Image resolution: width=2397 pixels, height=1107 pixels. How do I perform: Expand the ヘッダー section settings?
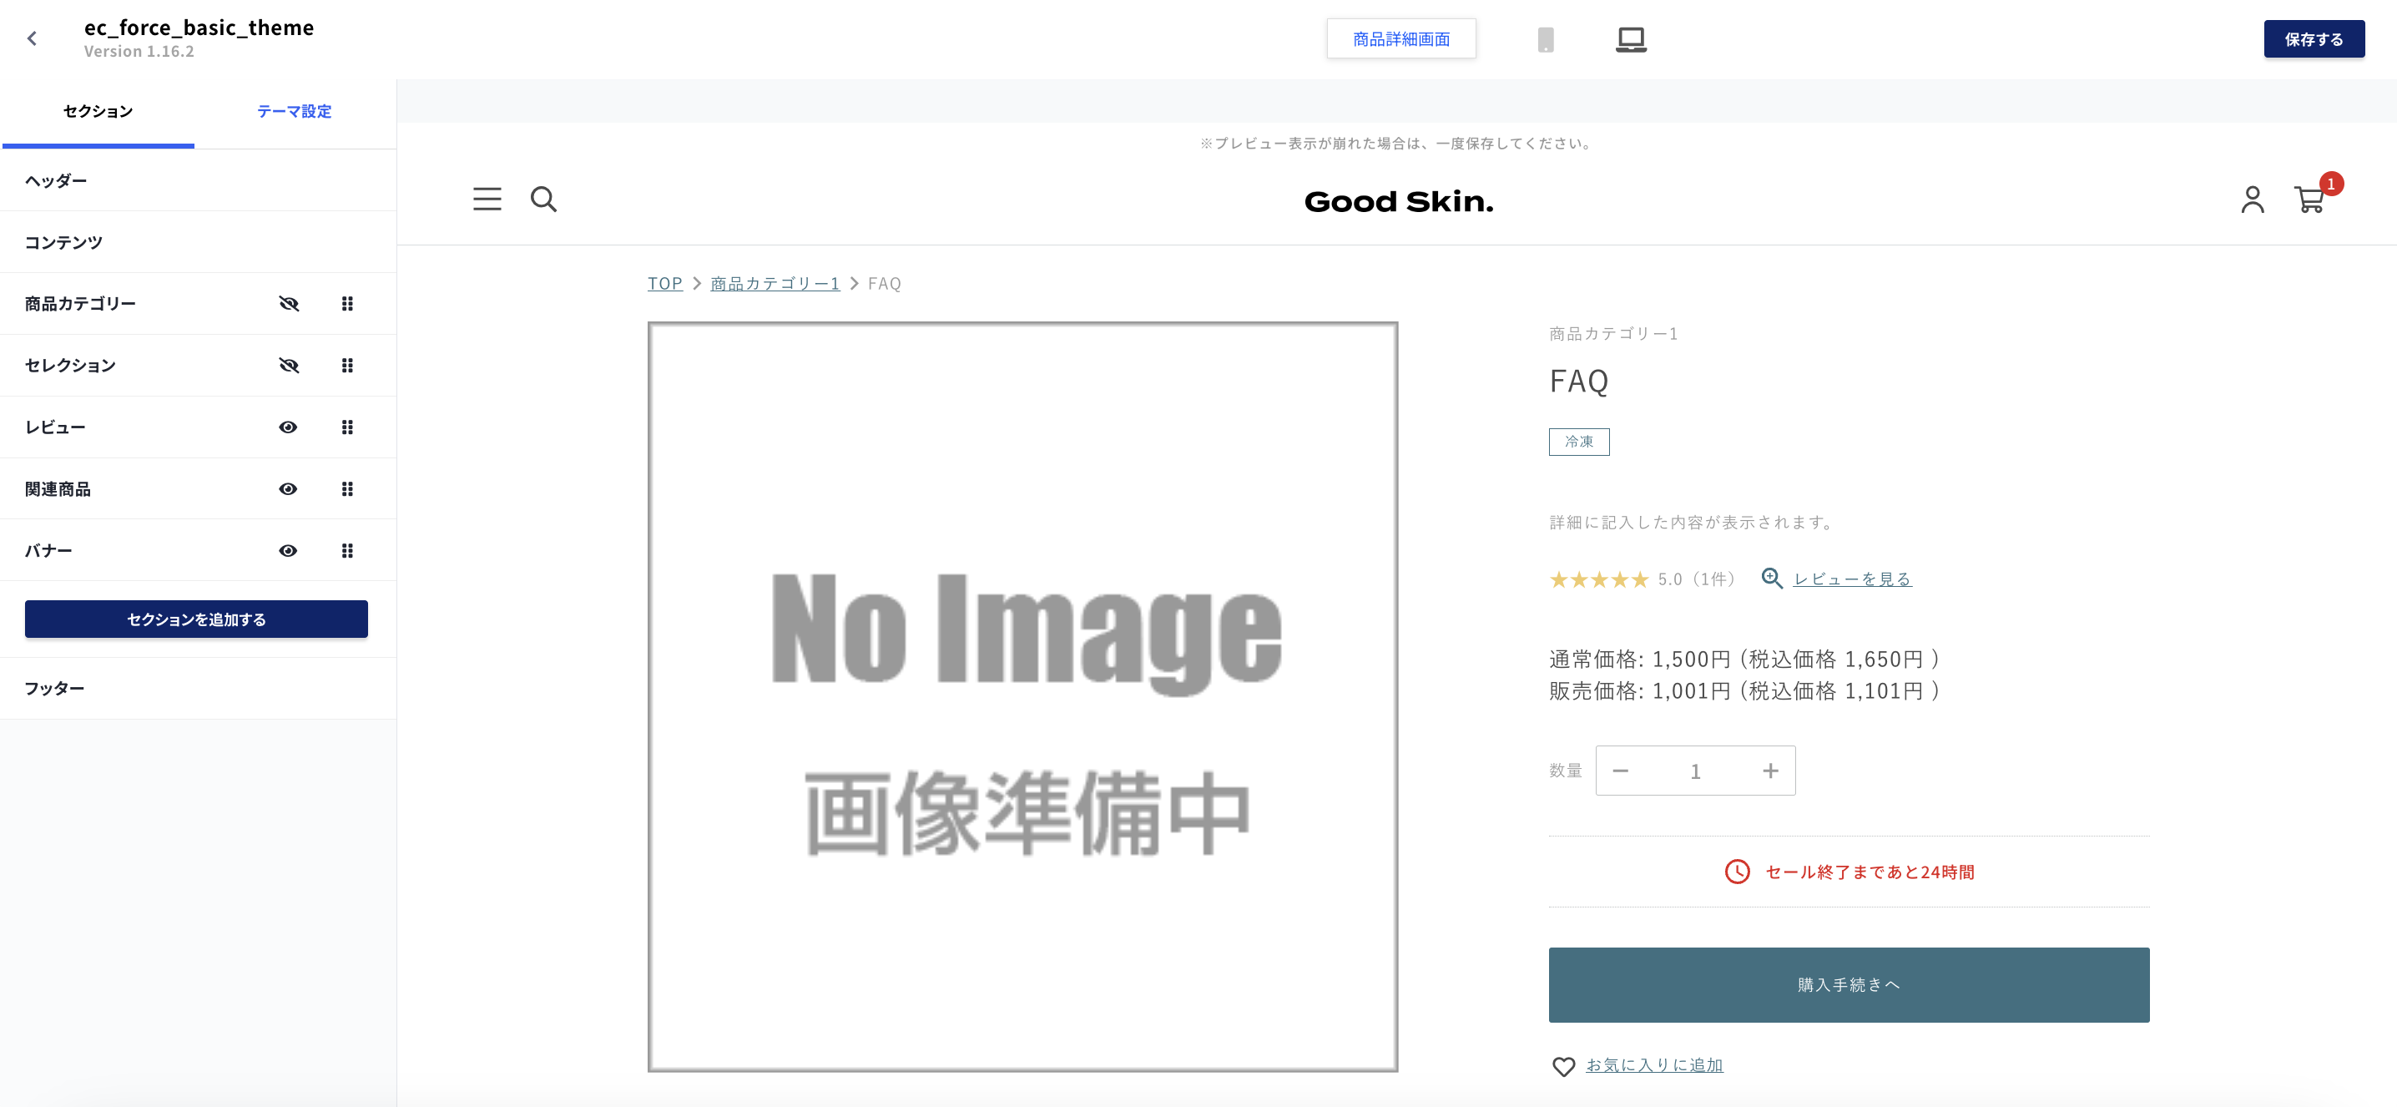coord(55,179)
